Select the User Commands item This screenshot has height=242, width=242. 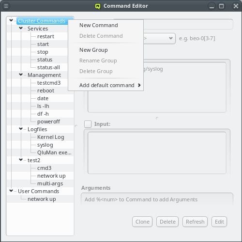click(x=38, y=191)
